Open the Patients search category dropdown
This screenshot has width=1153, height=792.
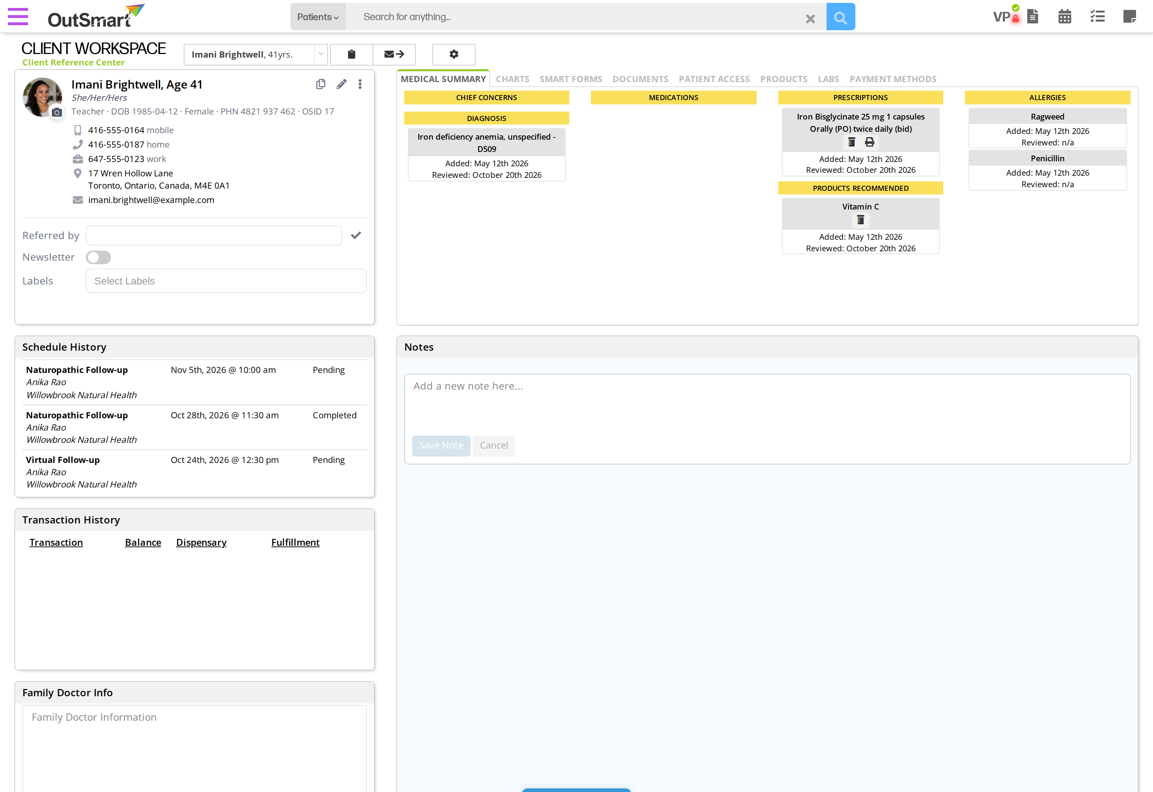[x=318, y=17]
